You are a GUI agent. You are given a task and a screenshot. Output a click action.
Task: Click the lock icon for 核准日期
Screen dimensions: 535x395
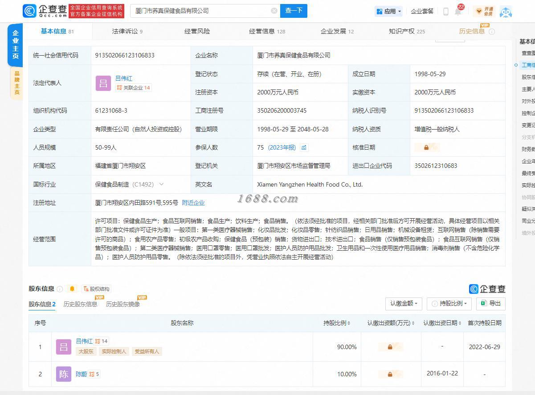426,147
